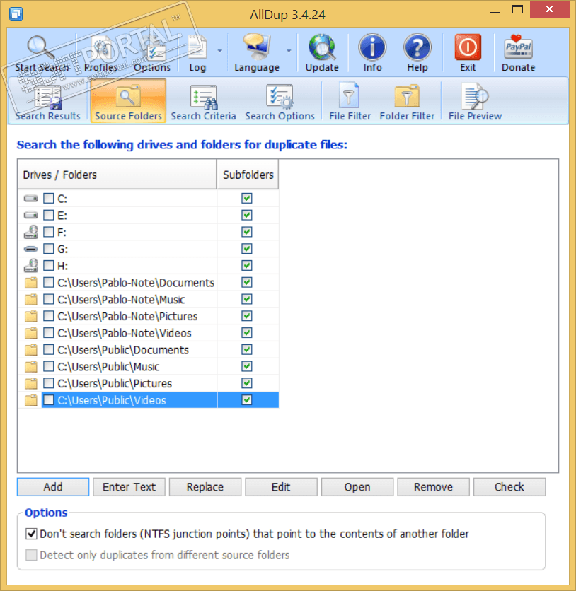Viewport: 576px width, 591px height.
Task: Expand the Language dropdown arrow
Action: click(x=289, y=51)
